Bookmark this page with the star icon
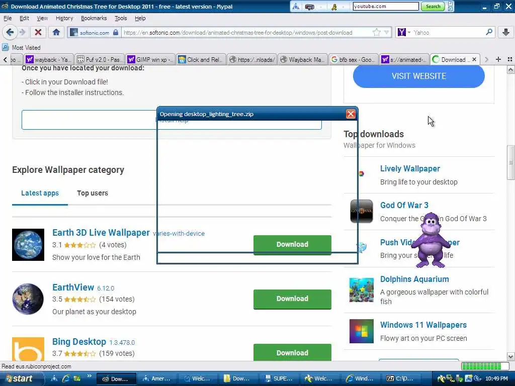515x386 pixels. (376, 32)
